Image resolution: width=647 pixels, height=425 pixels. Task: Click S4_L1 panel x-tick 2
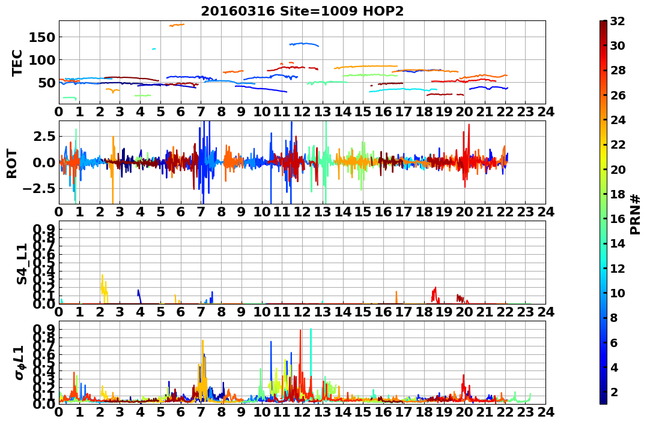(100, 312)
